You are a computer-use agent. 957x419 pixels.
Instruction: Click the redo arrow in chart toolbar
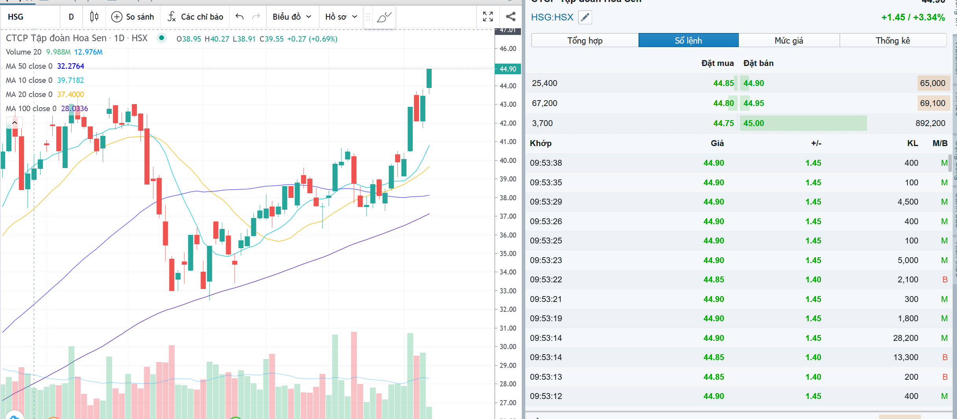tap(256, 16)
